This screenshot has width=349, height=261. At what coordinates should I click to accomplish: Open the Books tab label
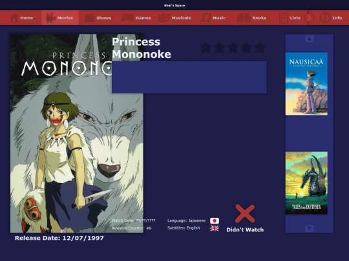pyautogui.click(x=259, y=18)
